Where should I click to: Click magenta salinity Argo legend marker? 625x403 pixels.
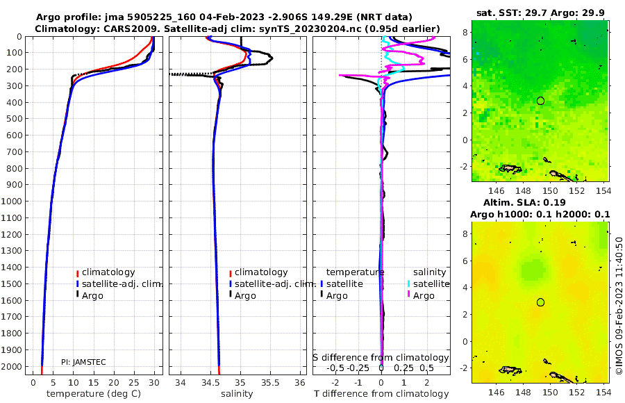click(408, 295)
